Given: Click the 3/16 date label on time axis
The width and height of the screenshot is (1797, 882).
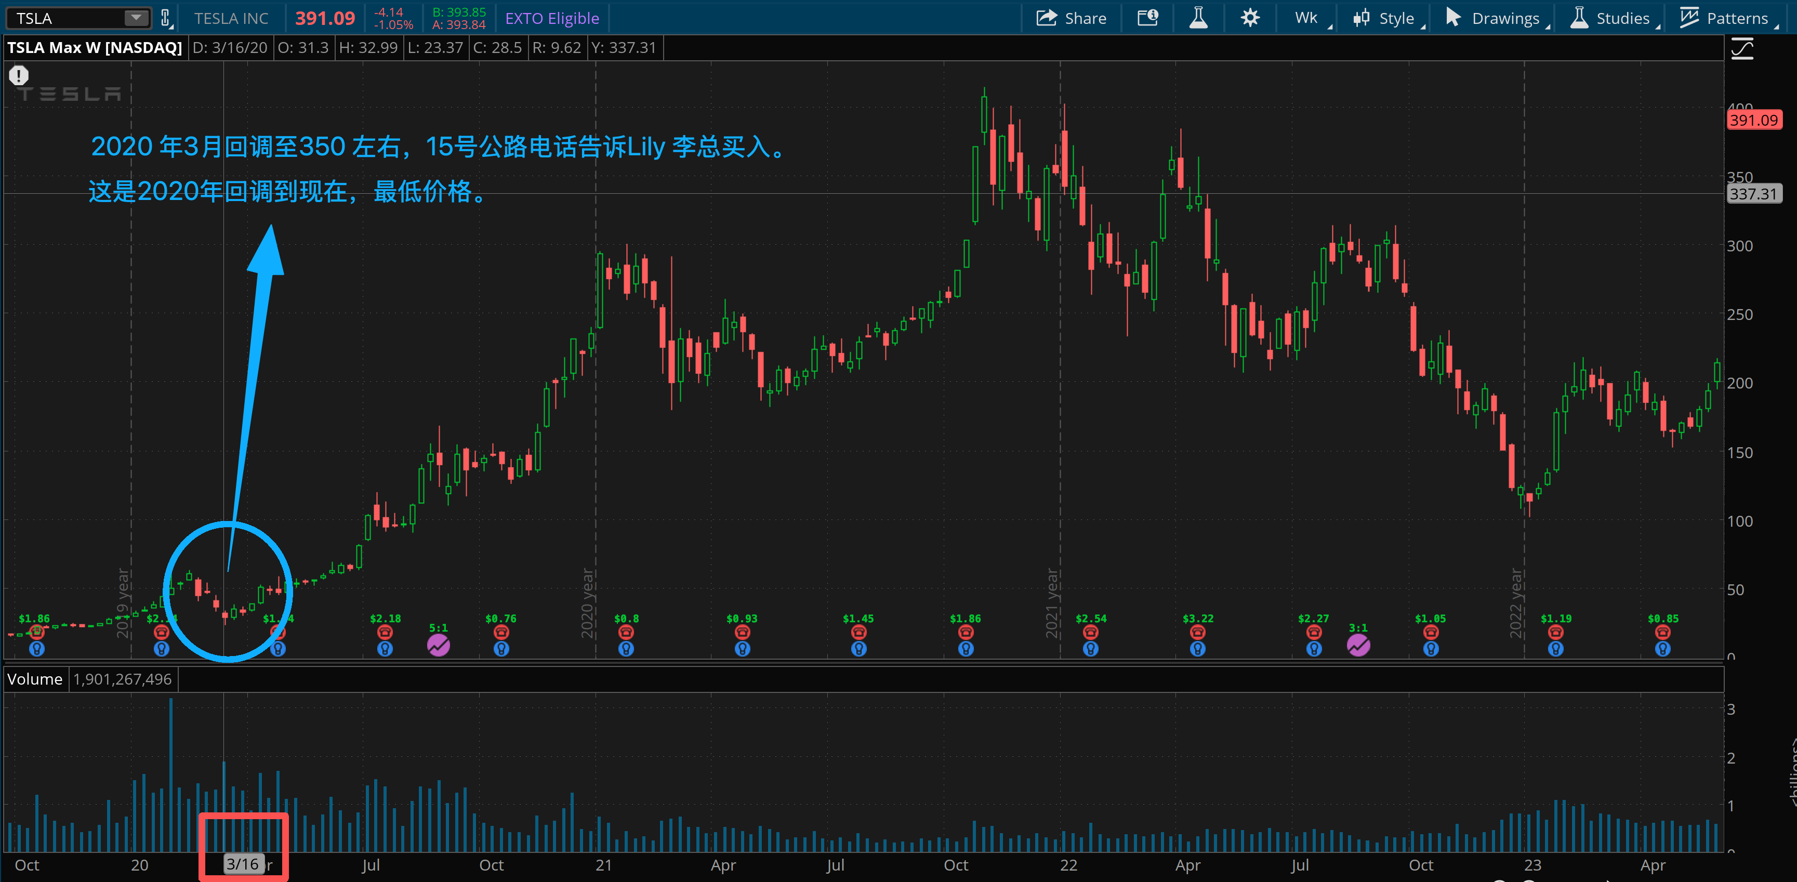Looking at the screenshot, I should [x=242, y=864].
